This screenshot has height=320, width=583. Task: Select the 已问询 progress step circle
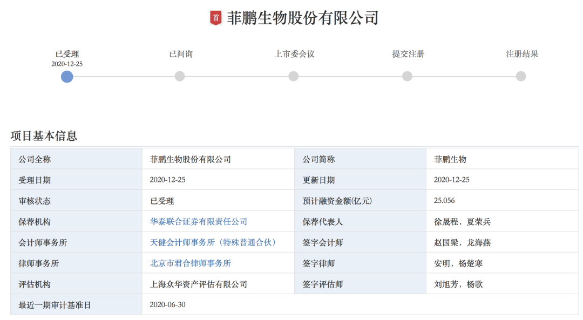click(x=180, y=77)
